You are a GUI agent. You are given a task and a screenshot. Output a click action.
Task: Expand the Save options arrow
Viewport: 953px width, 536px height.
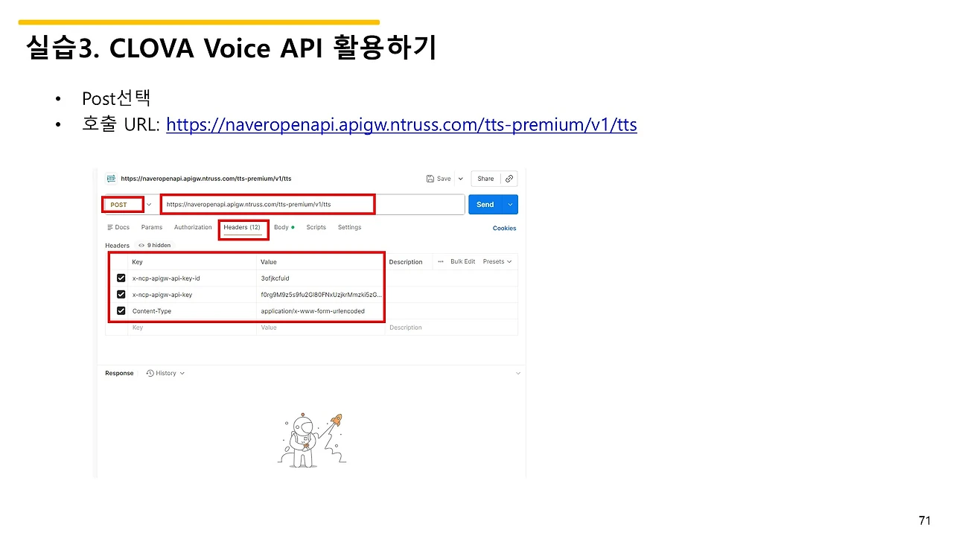pyautogui.click(x=461, y=179)
